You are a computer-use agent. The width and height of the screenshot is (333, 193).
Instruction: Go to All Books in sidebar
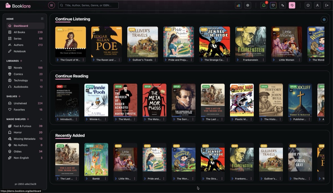19,32
